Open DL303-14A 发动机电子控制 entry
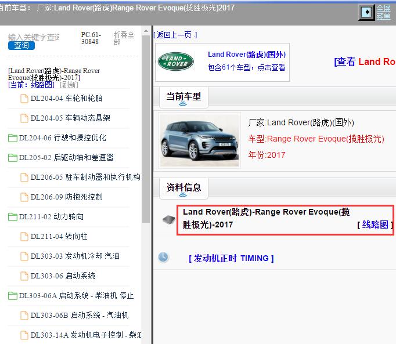The width and height of the screenshot is (396, 344). [x=85, y=335]
